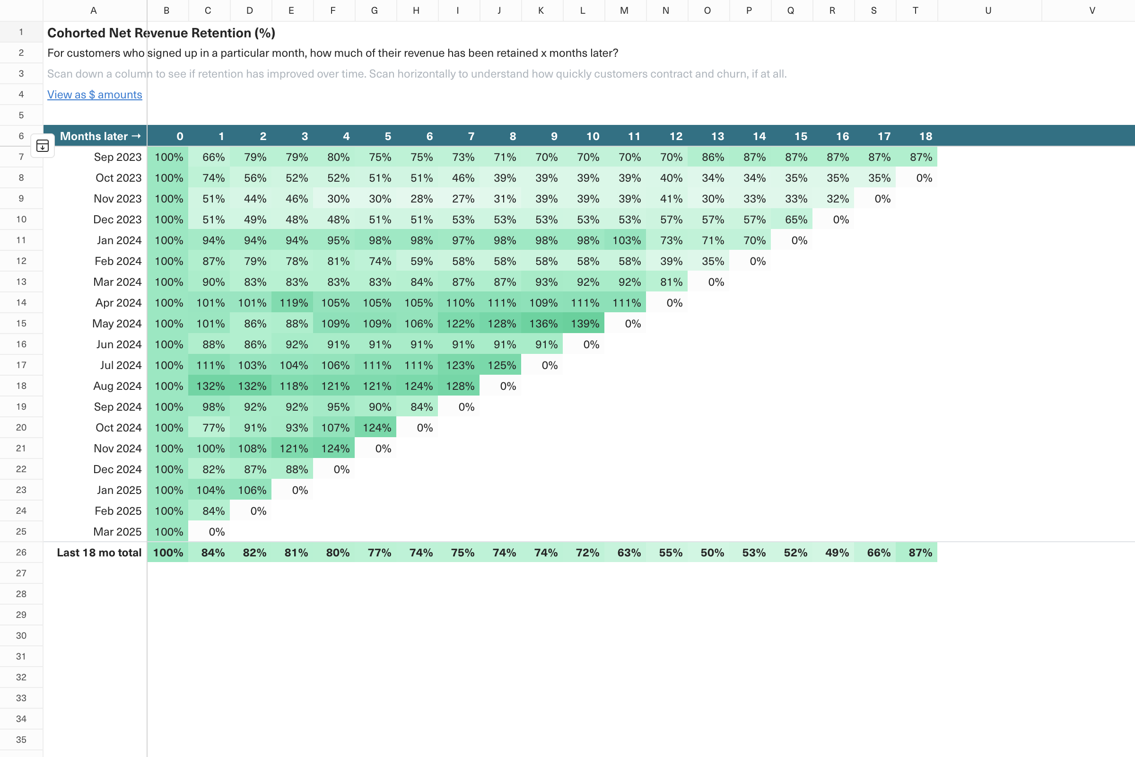Screen dimensions: 1135x757
Task: Click the 66% cell in Sep 2023 row
Action: tap(210, 157)
